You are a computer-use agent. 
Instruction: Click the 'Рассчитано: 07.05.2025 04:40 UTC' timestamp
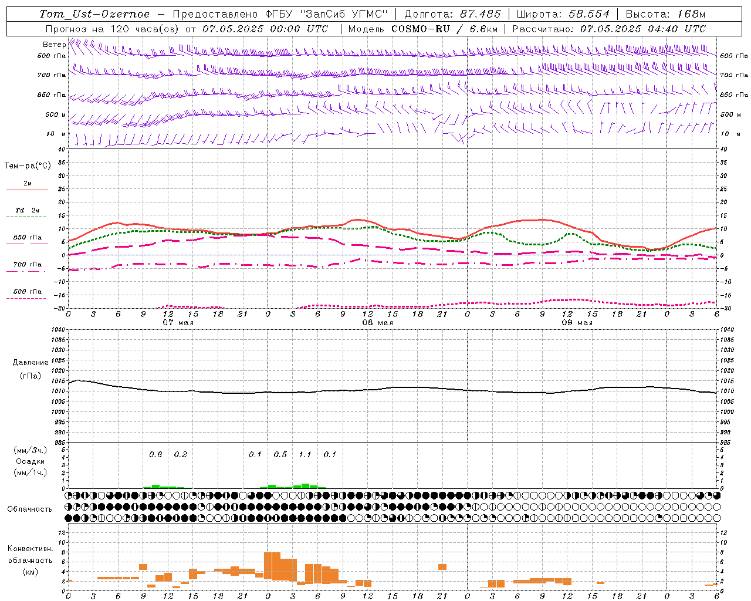(609, 29)
